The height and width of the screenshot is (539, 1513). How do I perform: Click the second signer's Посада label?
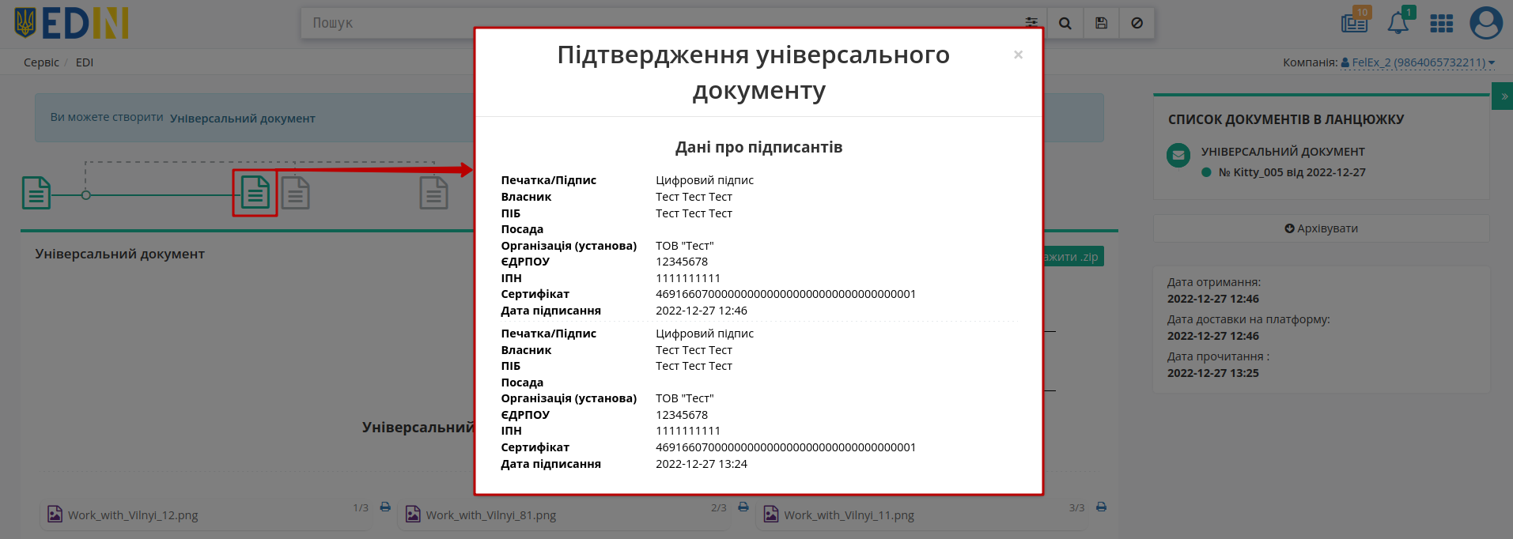[522, 383]
